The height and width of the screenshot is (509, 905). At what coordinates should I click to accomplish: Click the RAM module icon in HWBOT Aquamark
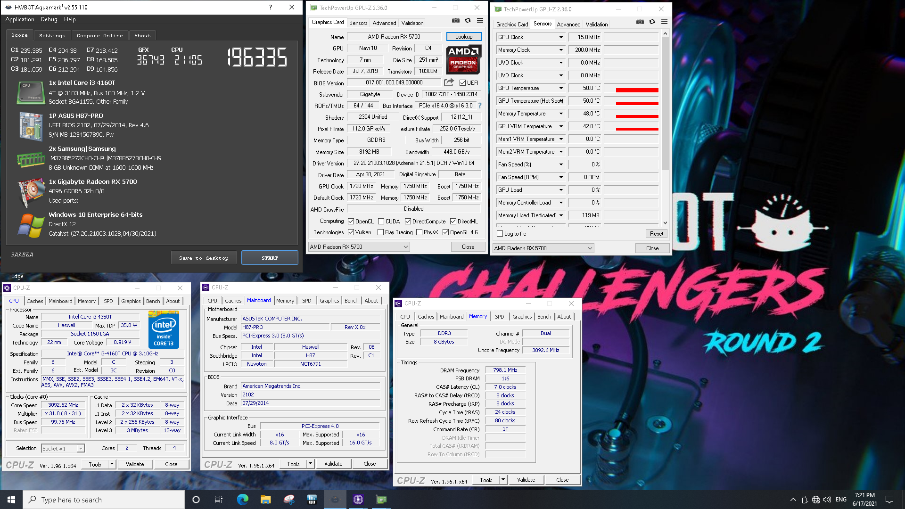(x=31, y=159)
